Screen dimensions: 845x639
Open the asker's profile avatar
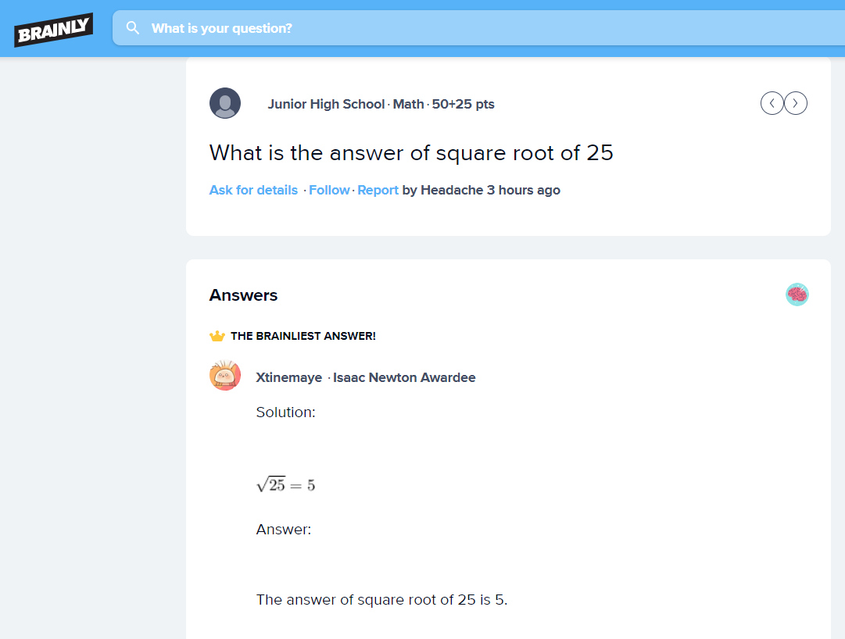224,103
